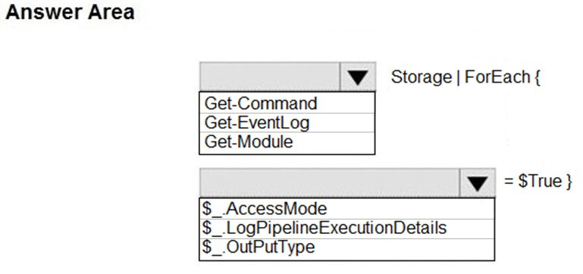Choose $_.LogPipelineExecutionDetails from the list
The image size is (583, 274).
point(347,228)
